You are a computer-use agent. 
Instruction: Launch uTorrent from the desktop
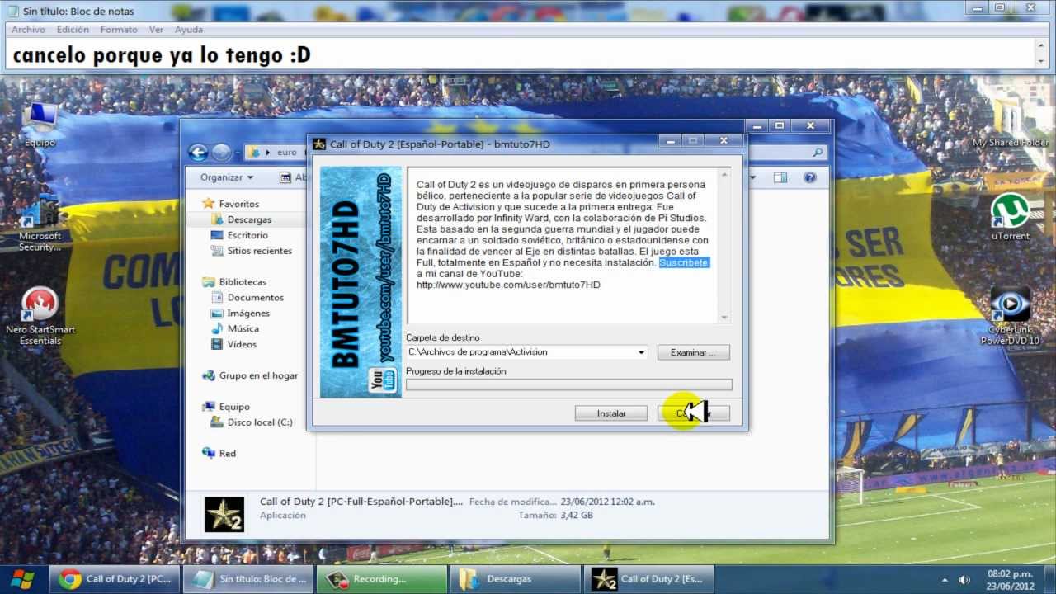(x=1010, y=217)
